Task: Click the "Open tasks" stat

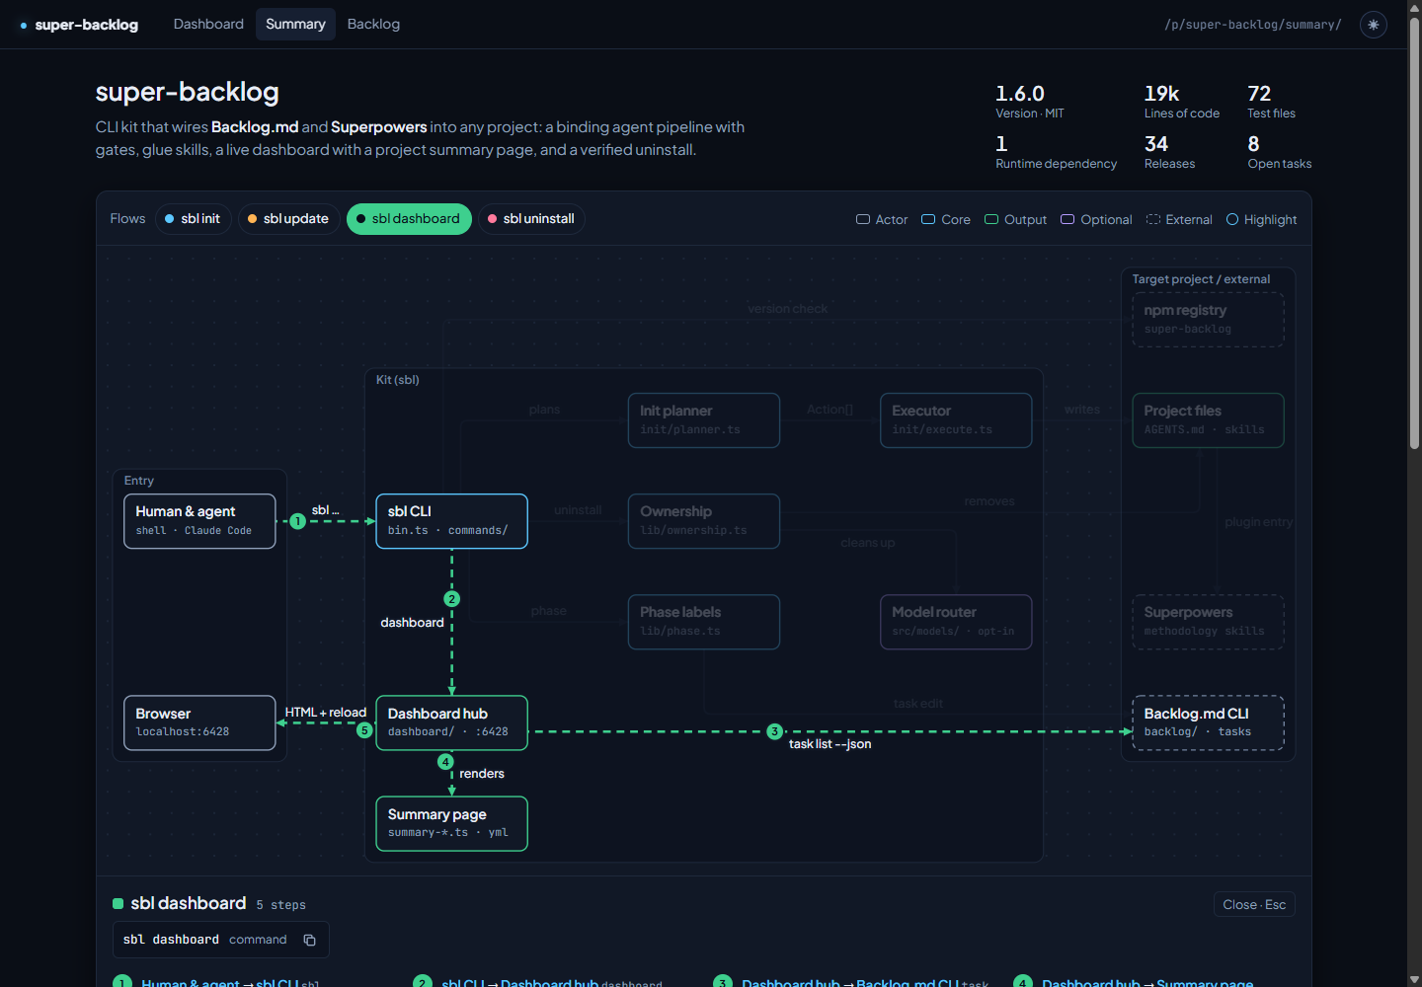Action: click(x=1280, y=152)
